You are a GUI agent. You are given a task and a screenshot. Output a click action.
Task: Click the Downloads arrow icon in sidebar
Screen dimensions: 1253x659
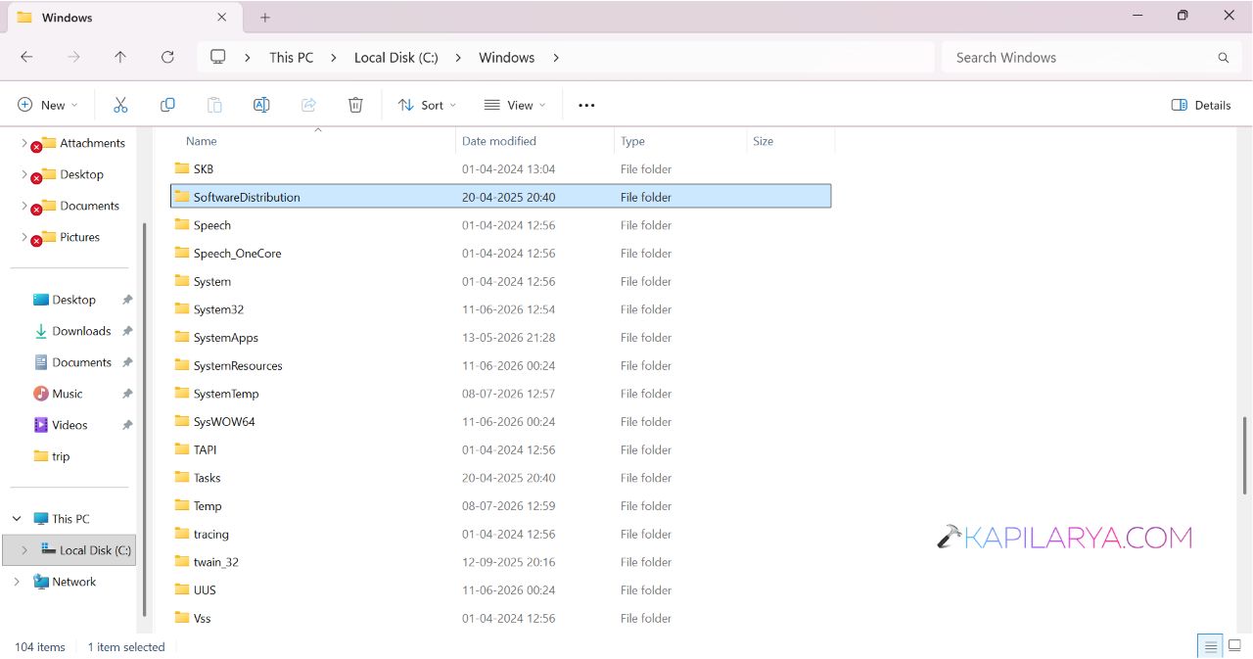pos(40,331)
